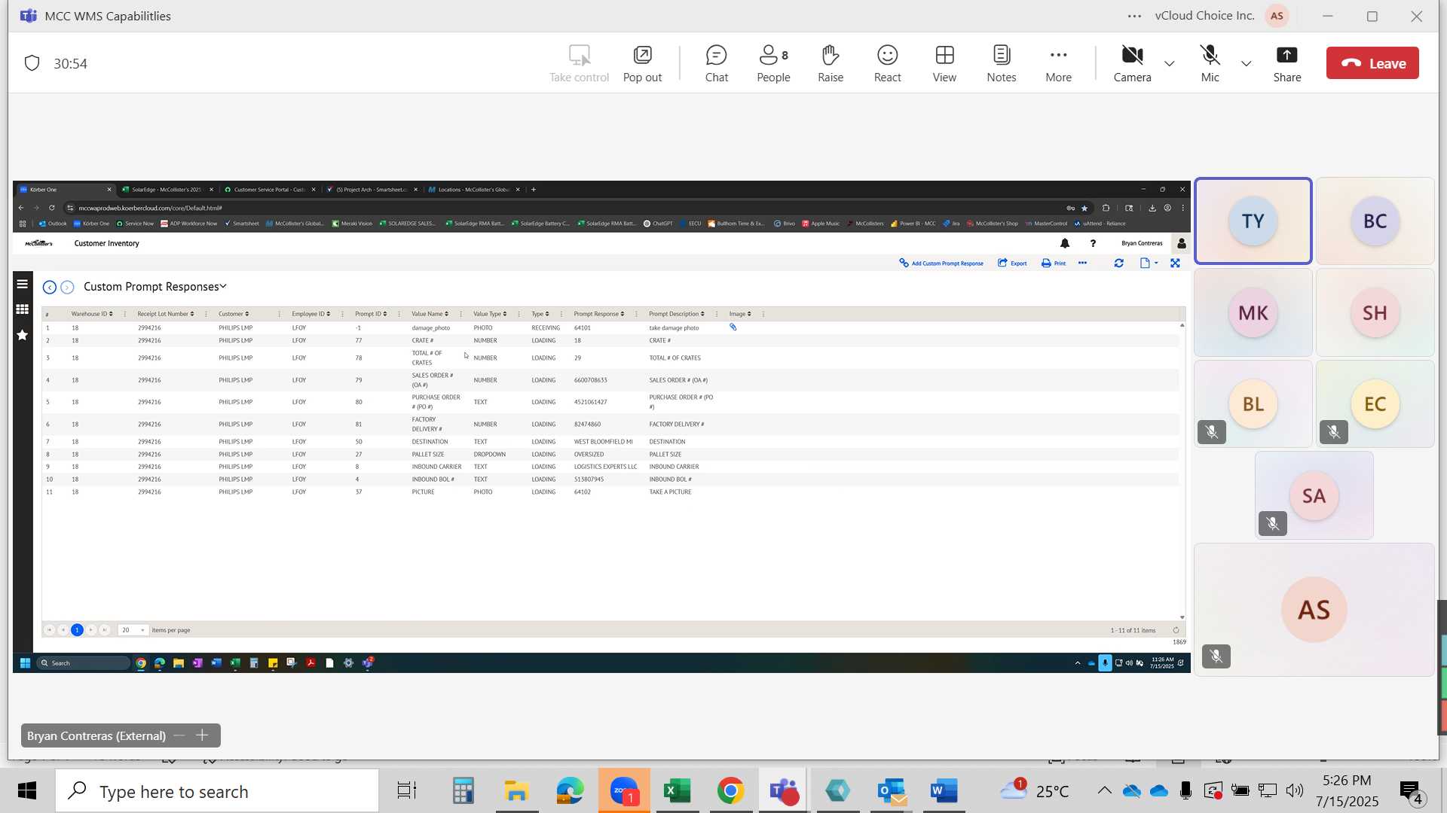
Task: Open the AS profile avatar in title bar
Action: click(1277, 16)
